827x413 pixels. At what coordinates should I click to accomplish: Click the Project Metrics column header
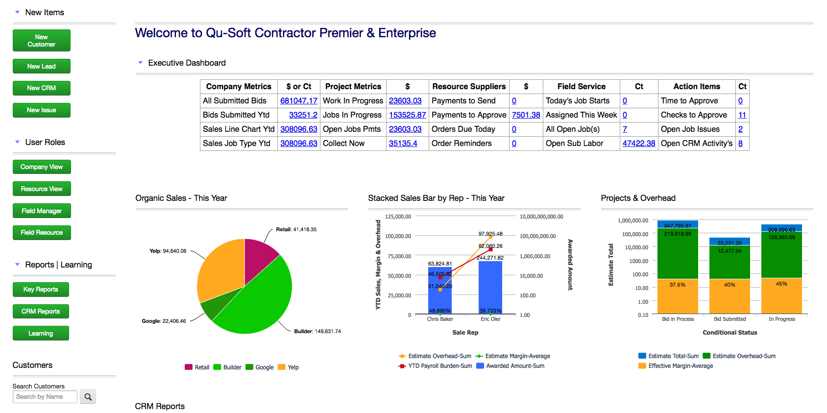353,86
